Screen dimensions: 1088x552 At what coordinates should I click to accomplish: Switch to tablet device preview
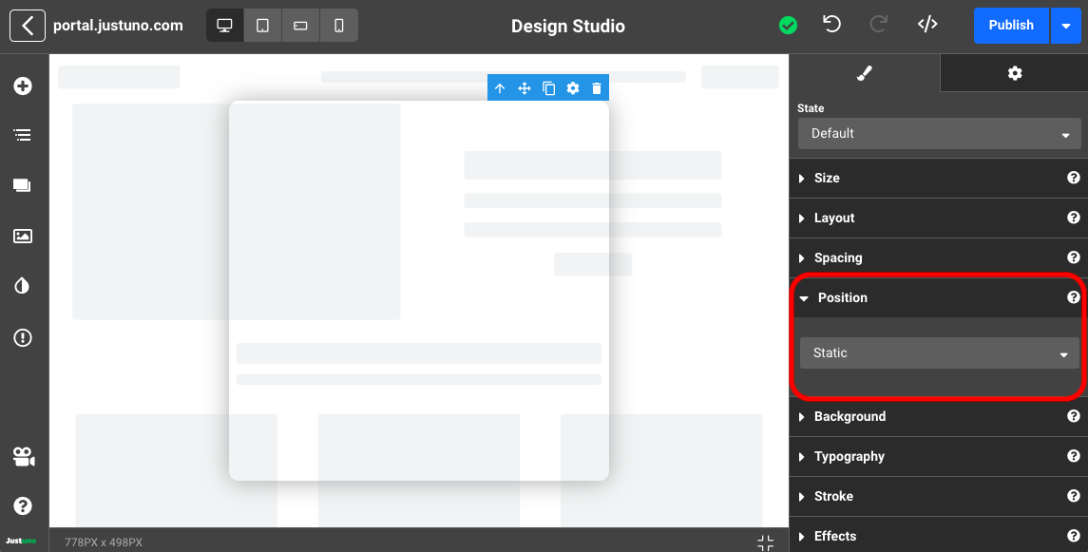(263, 26)
